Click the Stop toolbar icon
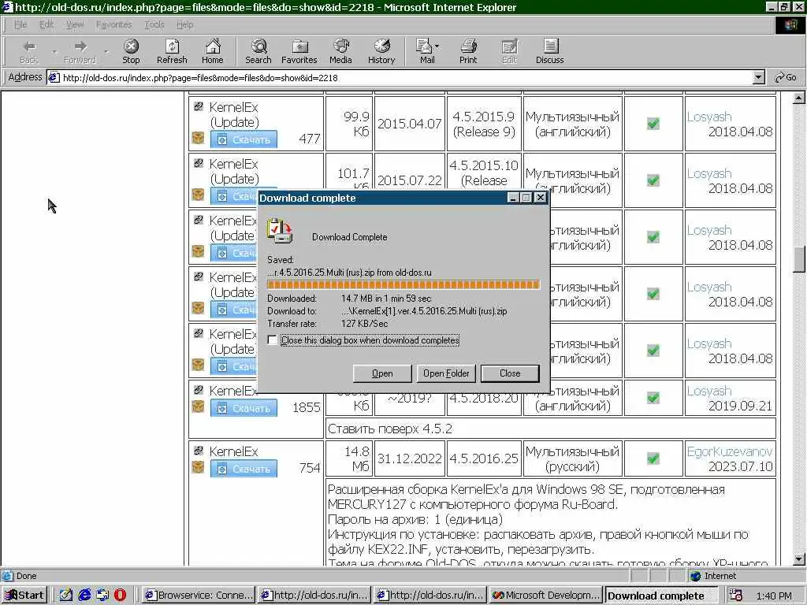The image size is (807, 605). (x=131, y=51)
